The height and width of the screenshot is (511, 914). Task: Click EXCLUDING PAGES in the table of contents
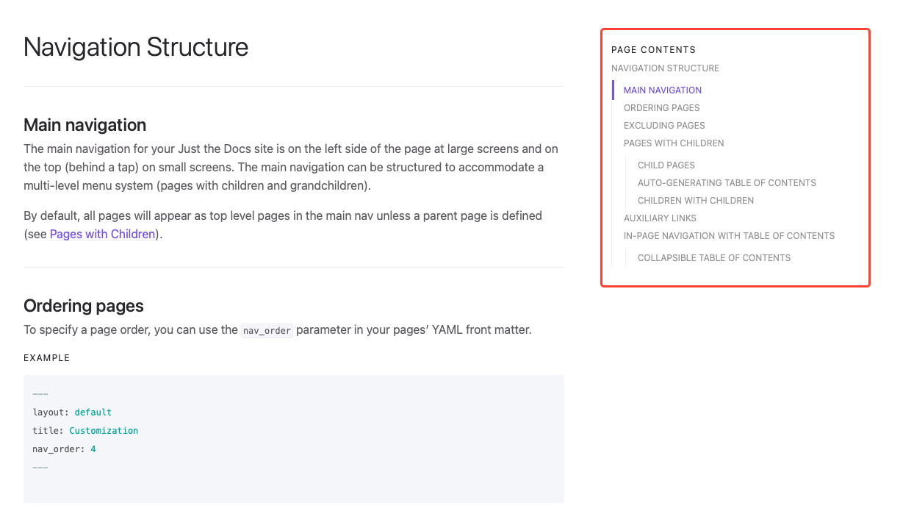(663, 125)
